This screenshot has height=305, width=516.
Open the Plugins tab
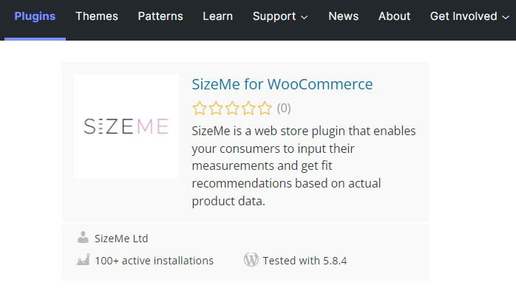[x=35, y=16]
